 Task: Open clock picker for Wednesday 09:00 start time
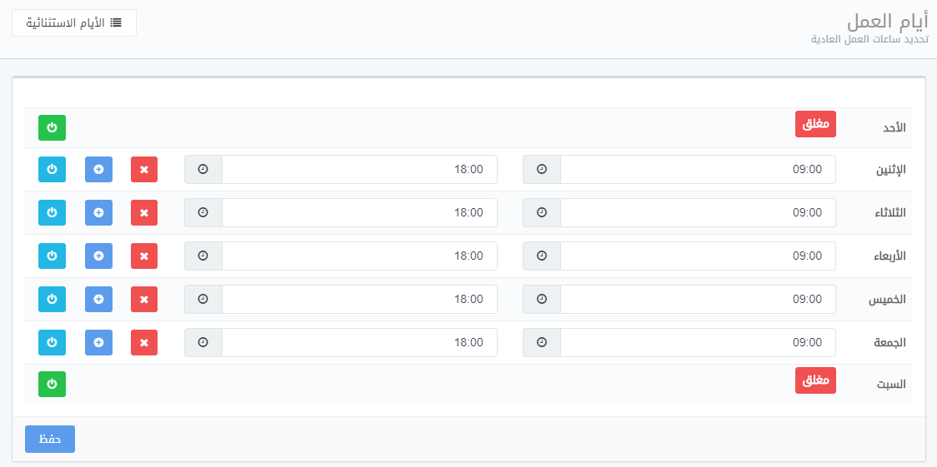pyautogui.click(x=542, y=256)
